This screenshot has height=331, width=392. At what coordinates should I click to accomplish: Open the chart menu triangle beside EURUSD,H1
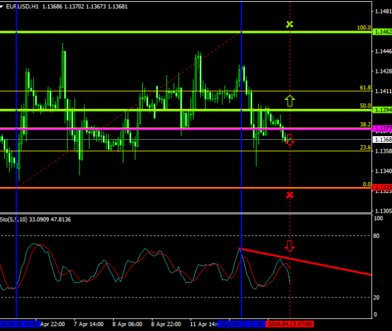pyautogui.click(x=2, y=7)
